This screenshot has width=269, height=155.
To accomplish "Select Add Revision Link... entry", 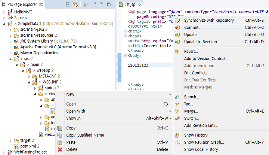I will pyautogui.click(x=221, y=125).
